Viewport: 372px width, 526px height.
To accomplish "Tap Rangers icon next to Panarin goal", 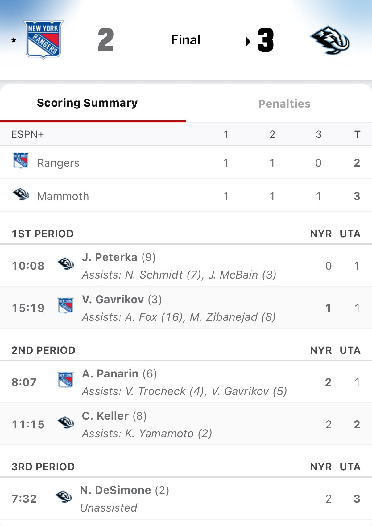I will pos(66,380).
